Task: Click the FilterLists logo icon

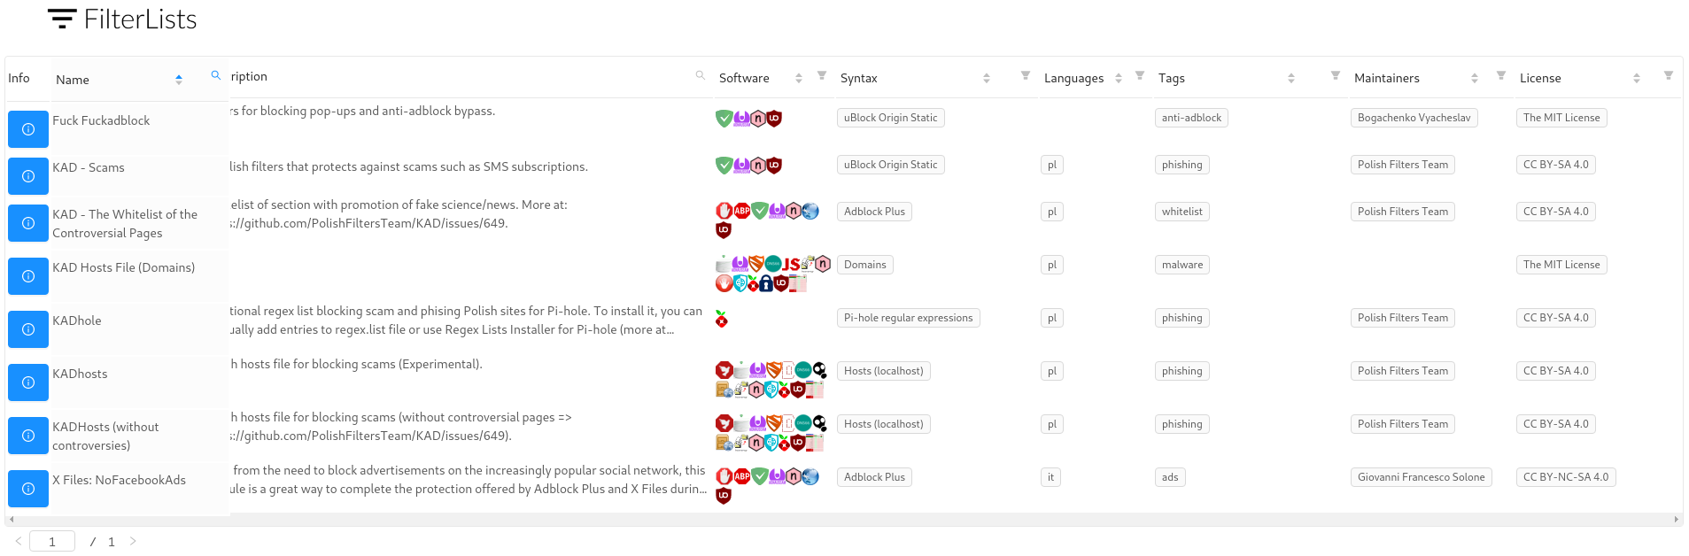Action: click(x=62, y=19)
